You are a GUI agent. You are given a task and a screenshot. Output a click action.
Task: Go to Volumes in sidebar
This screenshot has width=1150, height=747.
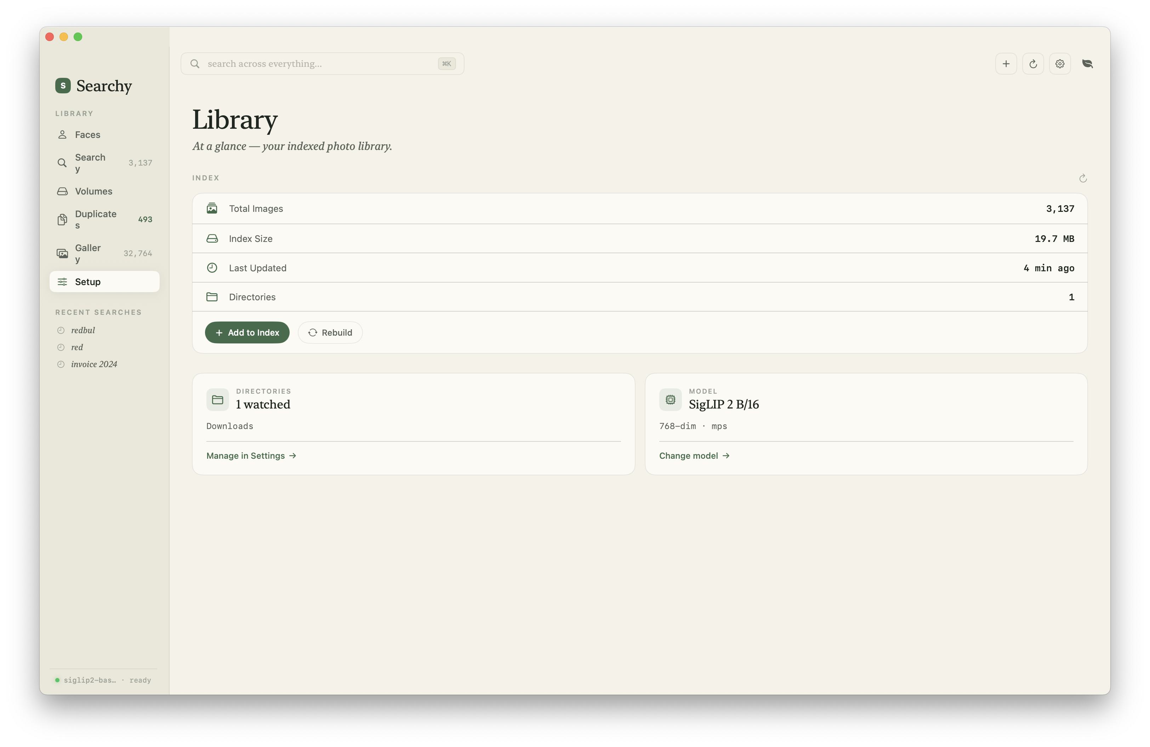(104, 191)
